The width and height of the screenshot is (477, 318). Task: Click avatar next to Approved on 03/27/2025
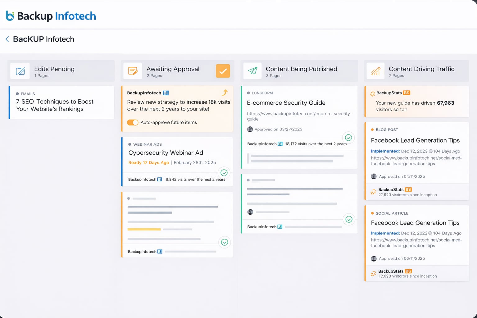(x=250, y=129)
